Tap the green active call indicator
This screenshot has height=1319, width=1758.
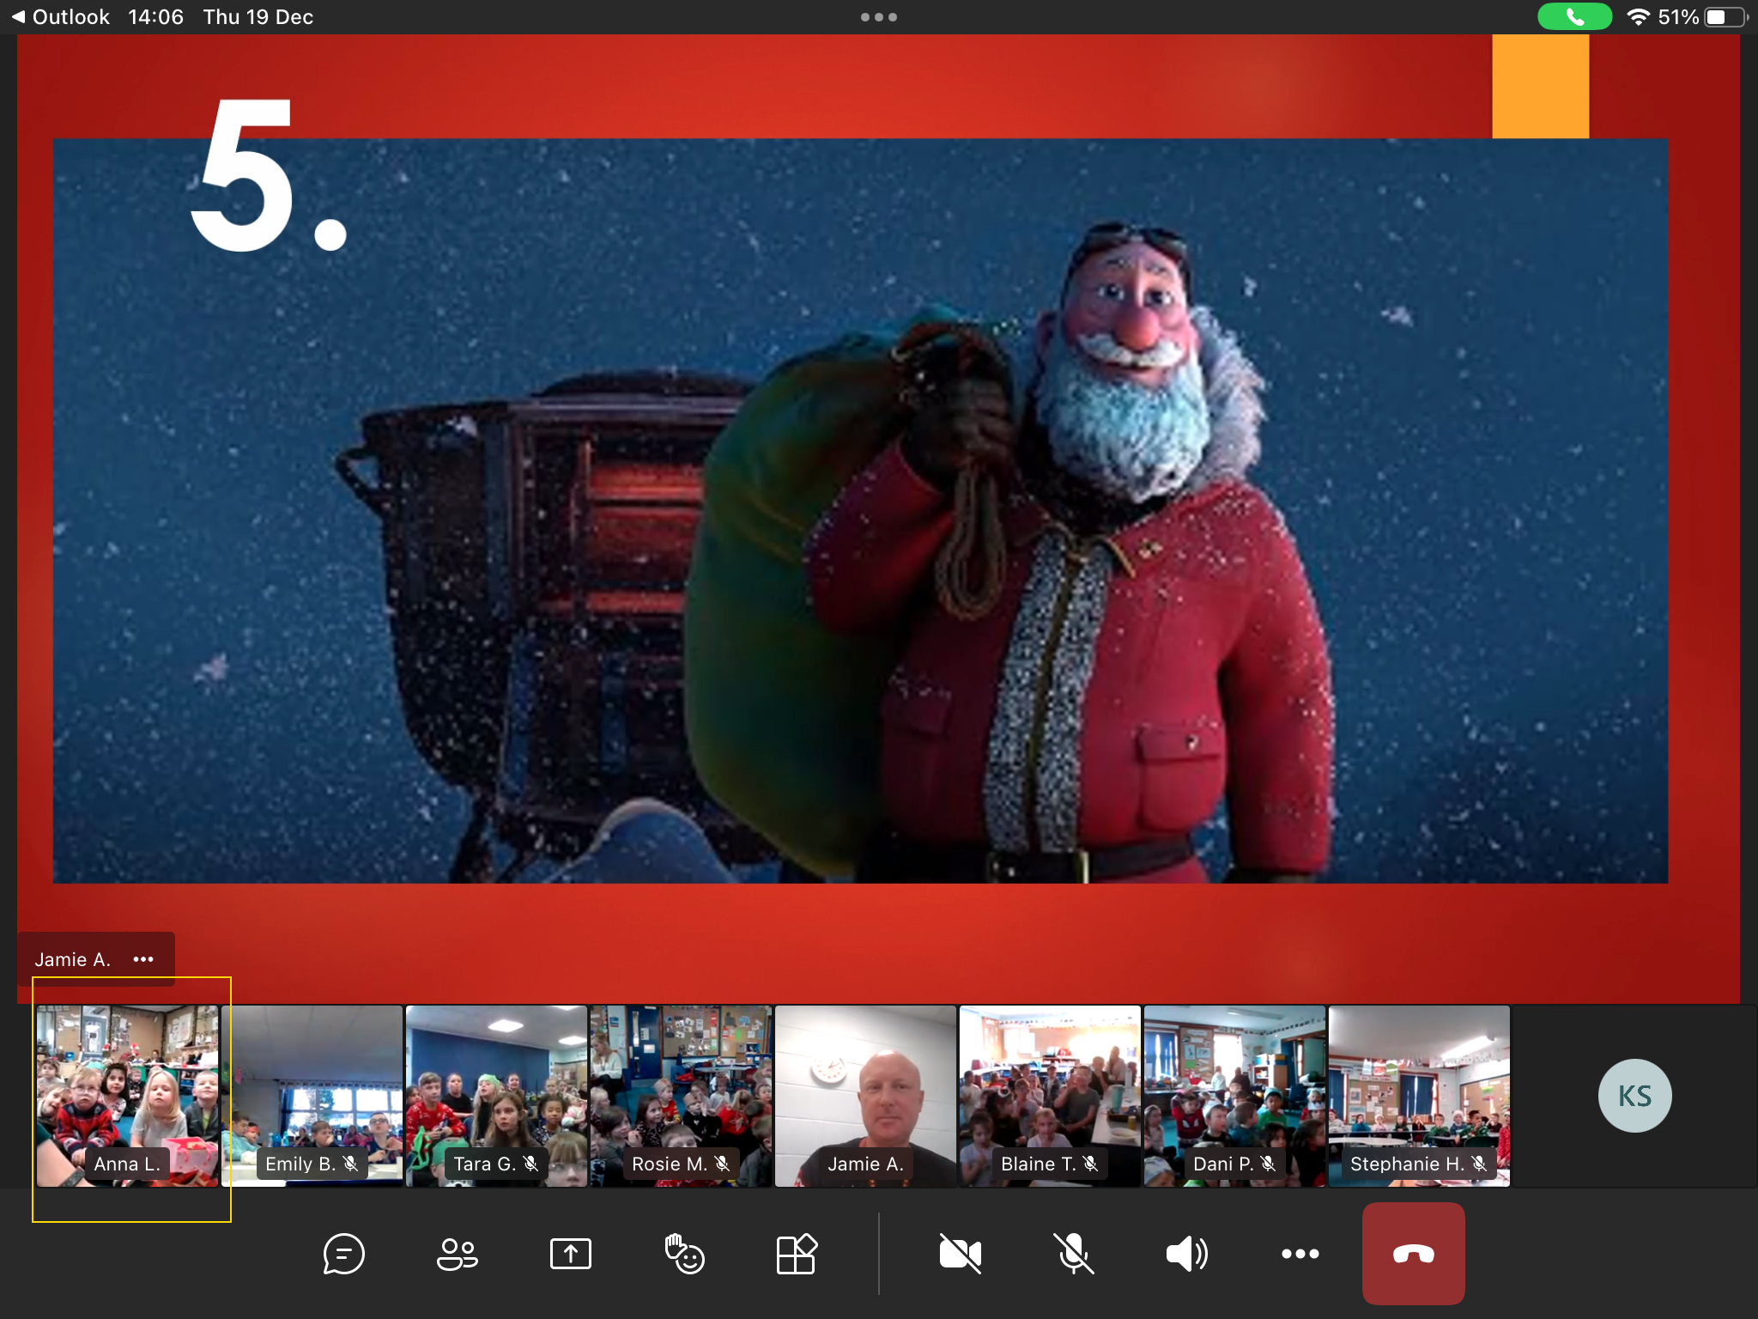pos(1574,17)
